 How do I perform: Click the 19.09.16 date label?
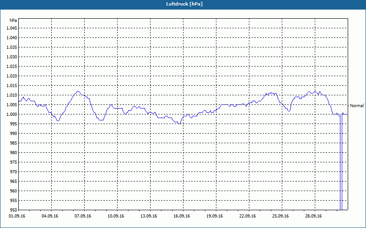[x=215, y=216]
